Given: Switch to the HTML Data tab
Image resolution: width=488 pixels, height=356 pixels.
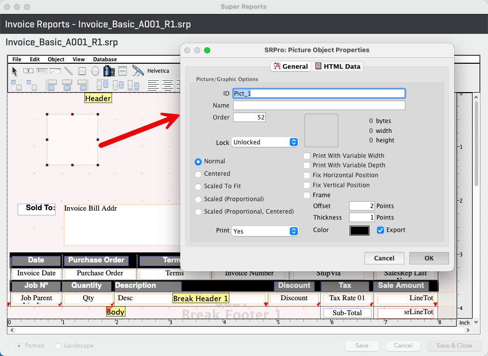Looking at the screenshot, I should (338, 66).
